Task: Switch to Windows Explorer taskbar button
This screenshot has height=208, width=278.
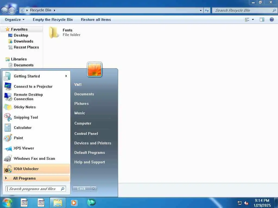Action: point(58,203)
